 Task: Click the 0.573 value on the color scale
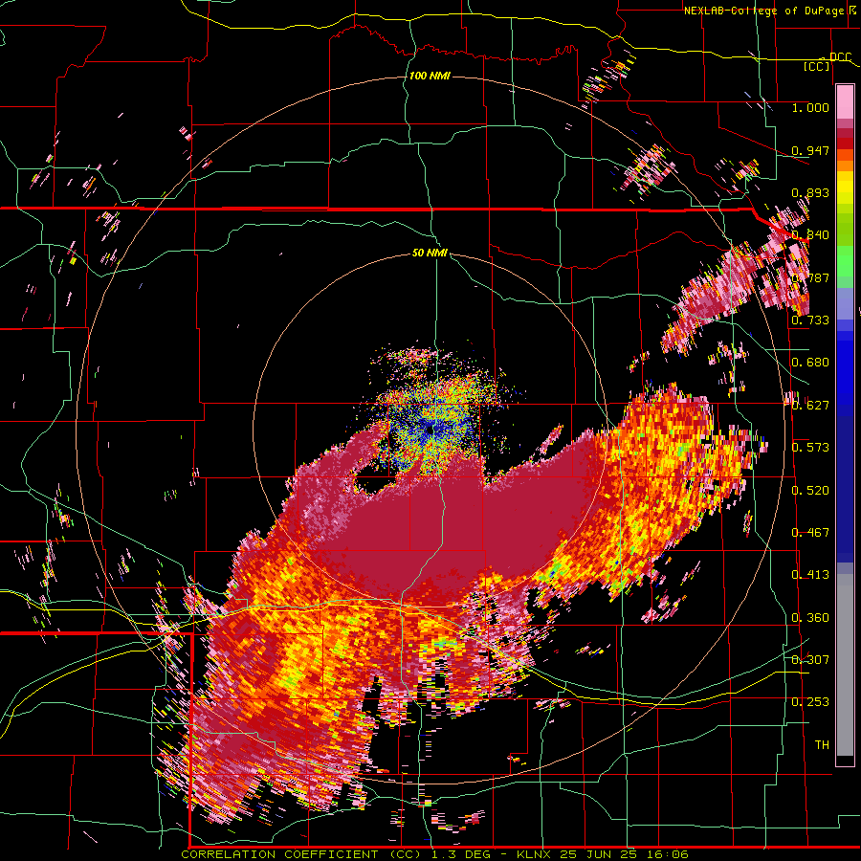coord(810,448)
